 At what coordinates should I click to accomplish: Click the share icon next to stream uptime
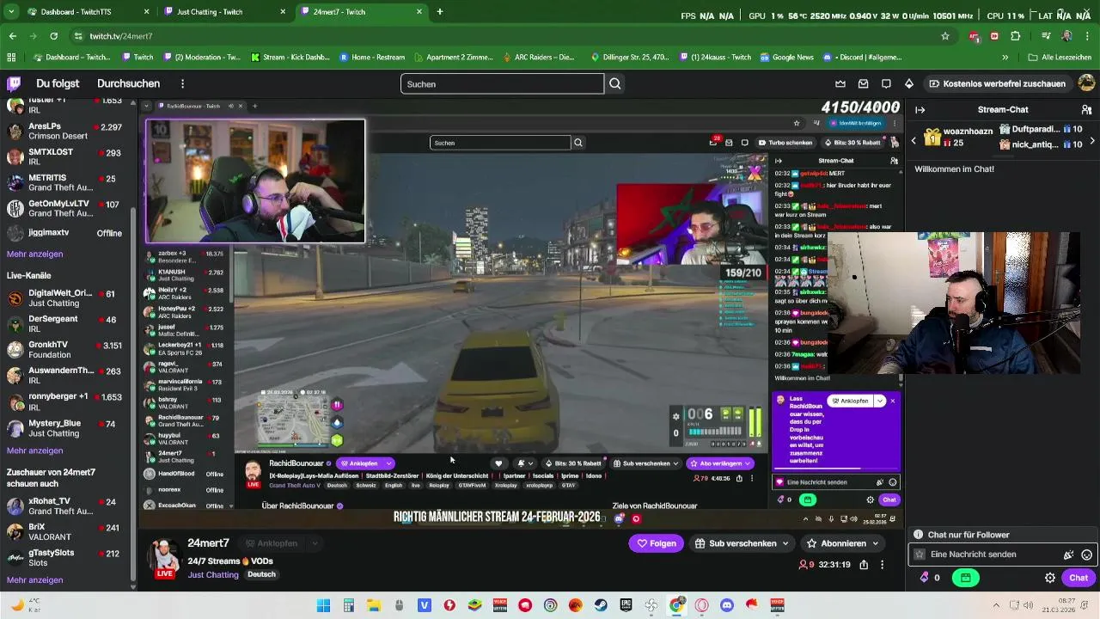[x=864, y=565]
